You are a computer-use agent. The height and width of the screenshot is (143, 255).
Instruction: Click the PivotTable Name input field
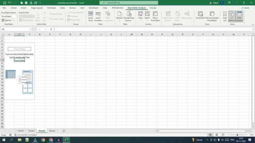[9, 16]
